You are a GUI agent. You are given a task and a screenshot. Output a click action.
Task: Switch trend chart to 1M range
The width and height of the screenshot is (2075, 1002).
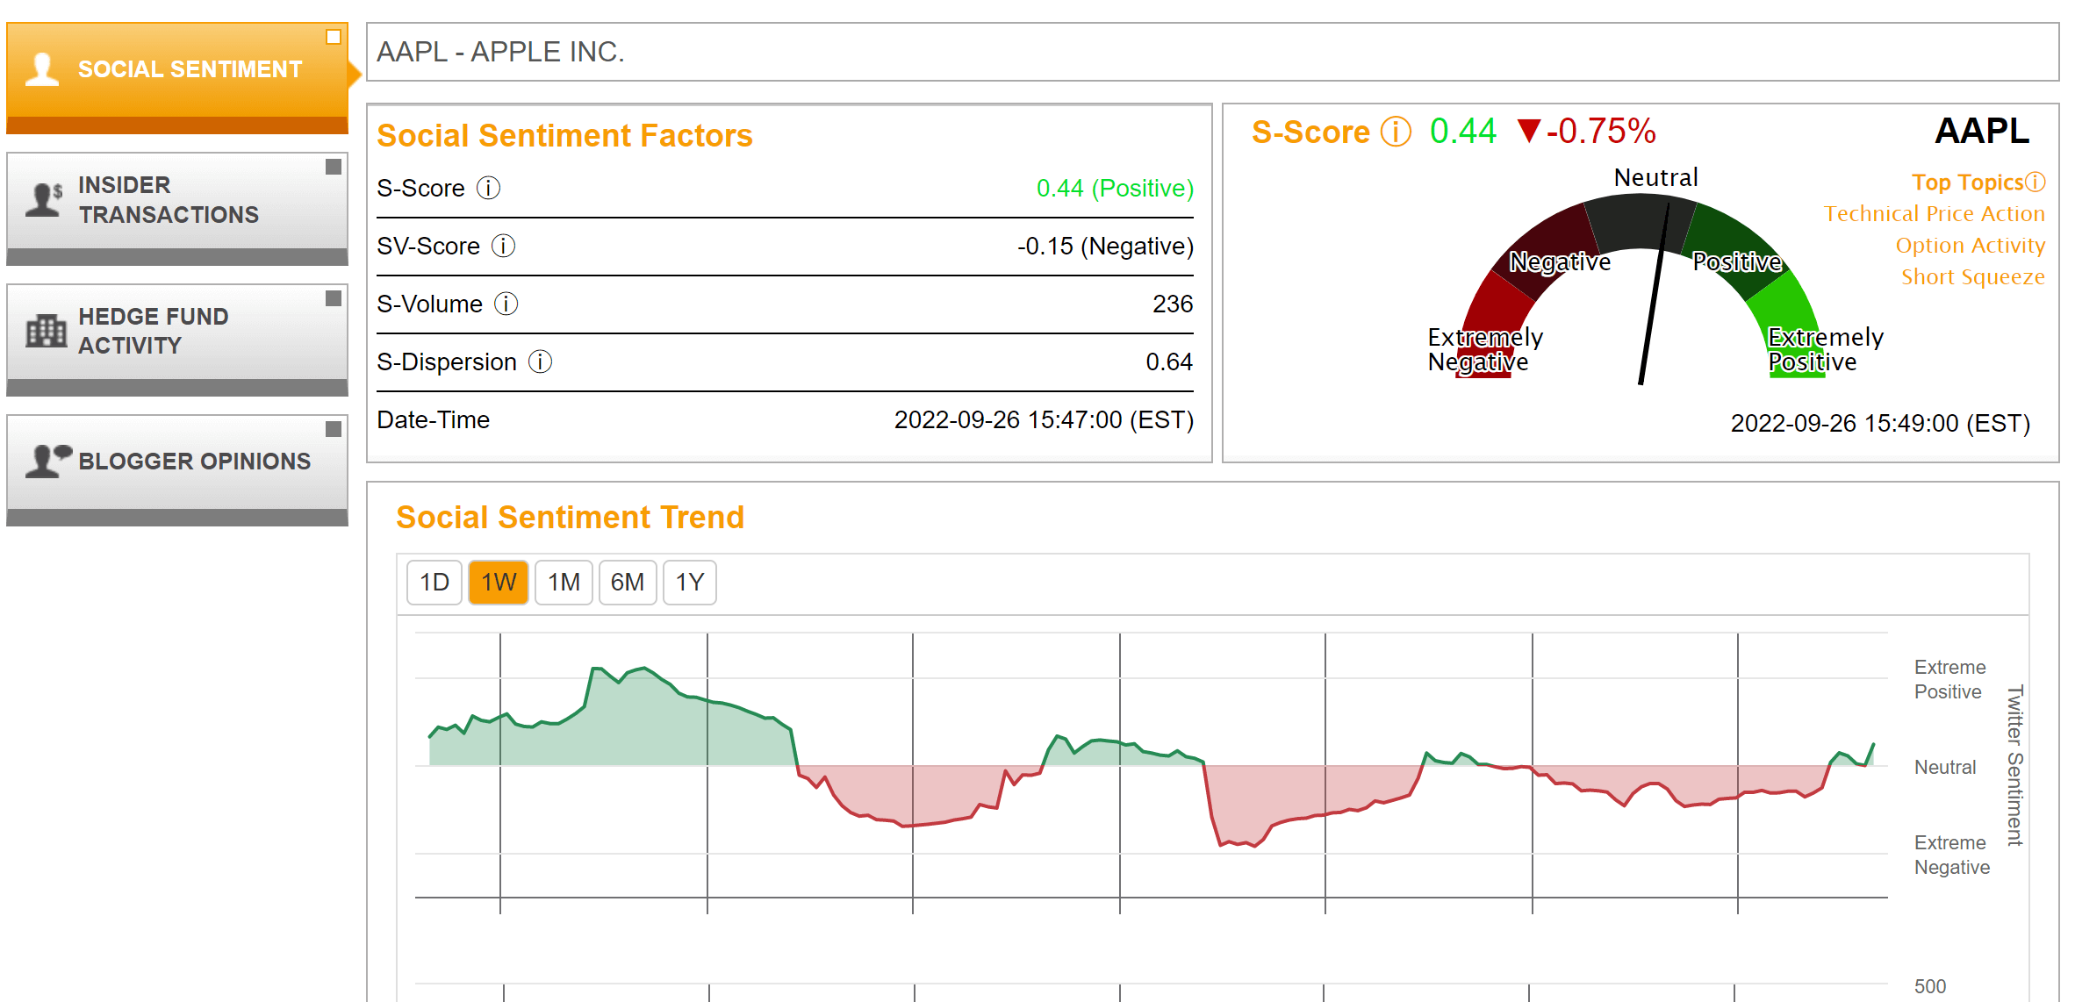coord(564,583)
